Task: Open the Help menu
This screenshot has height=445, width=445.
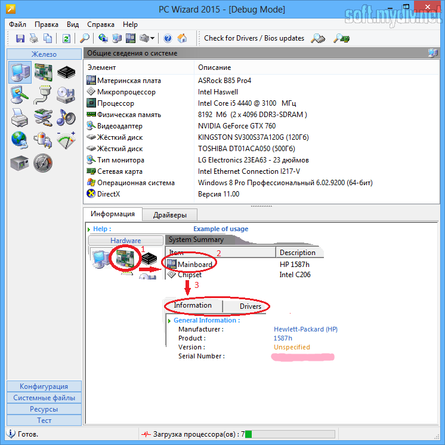Action: click(x=130, y=24)
